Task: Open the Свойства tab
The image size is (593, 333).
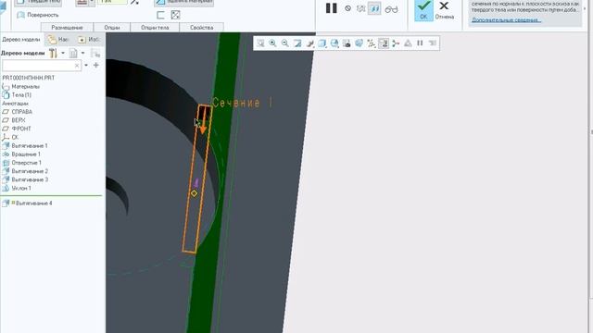Action: (202, 28)
